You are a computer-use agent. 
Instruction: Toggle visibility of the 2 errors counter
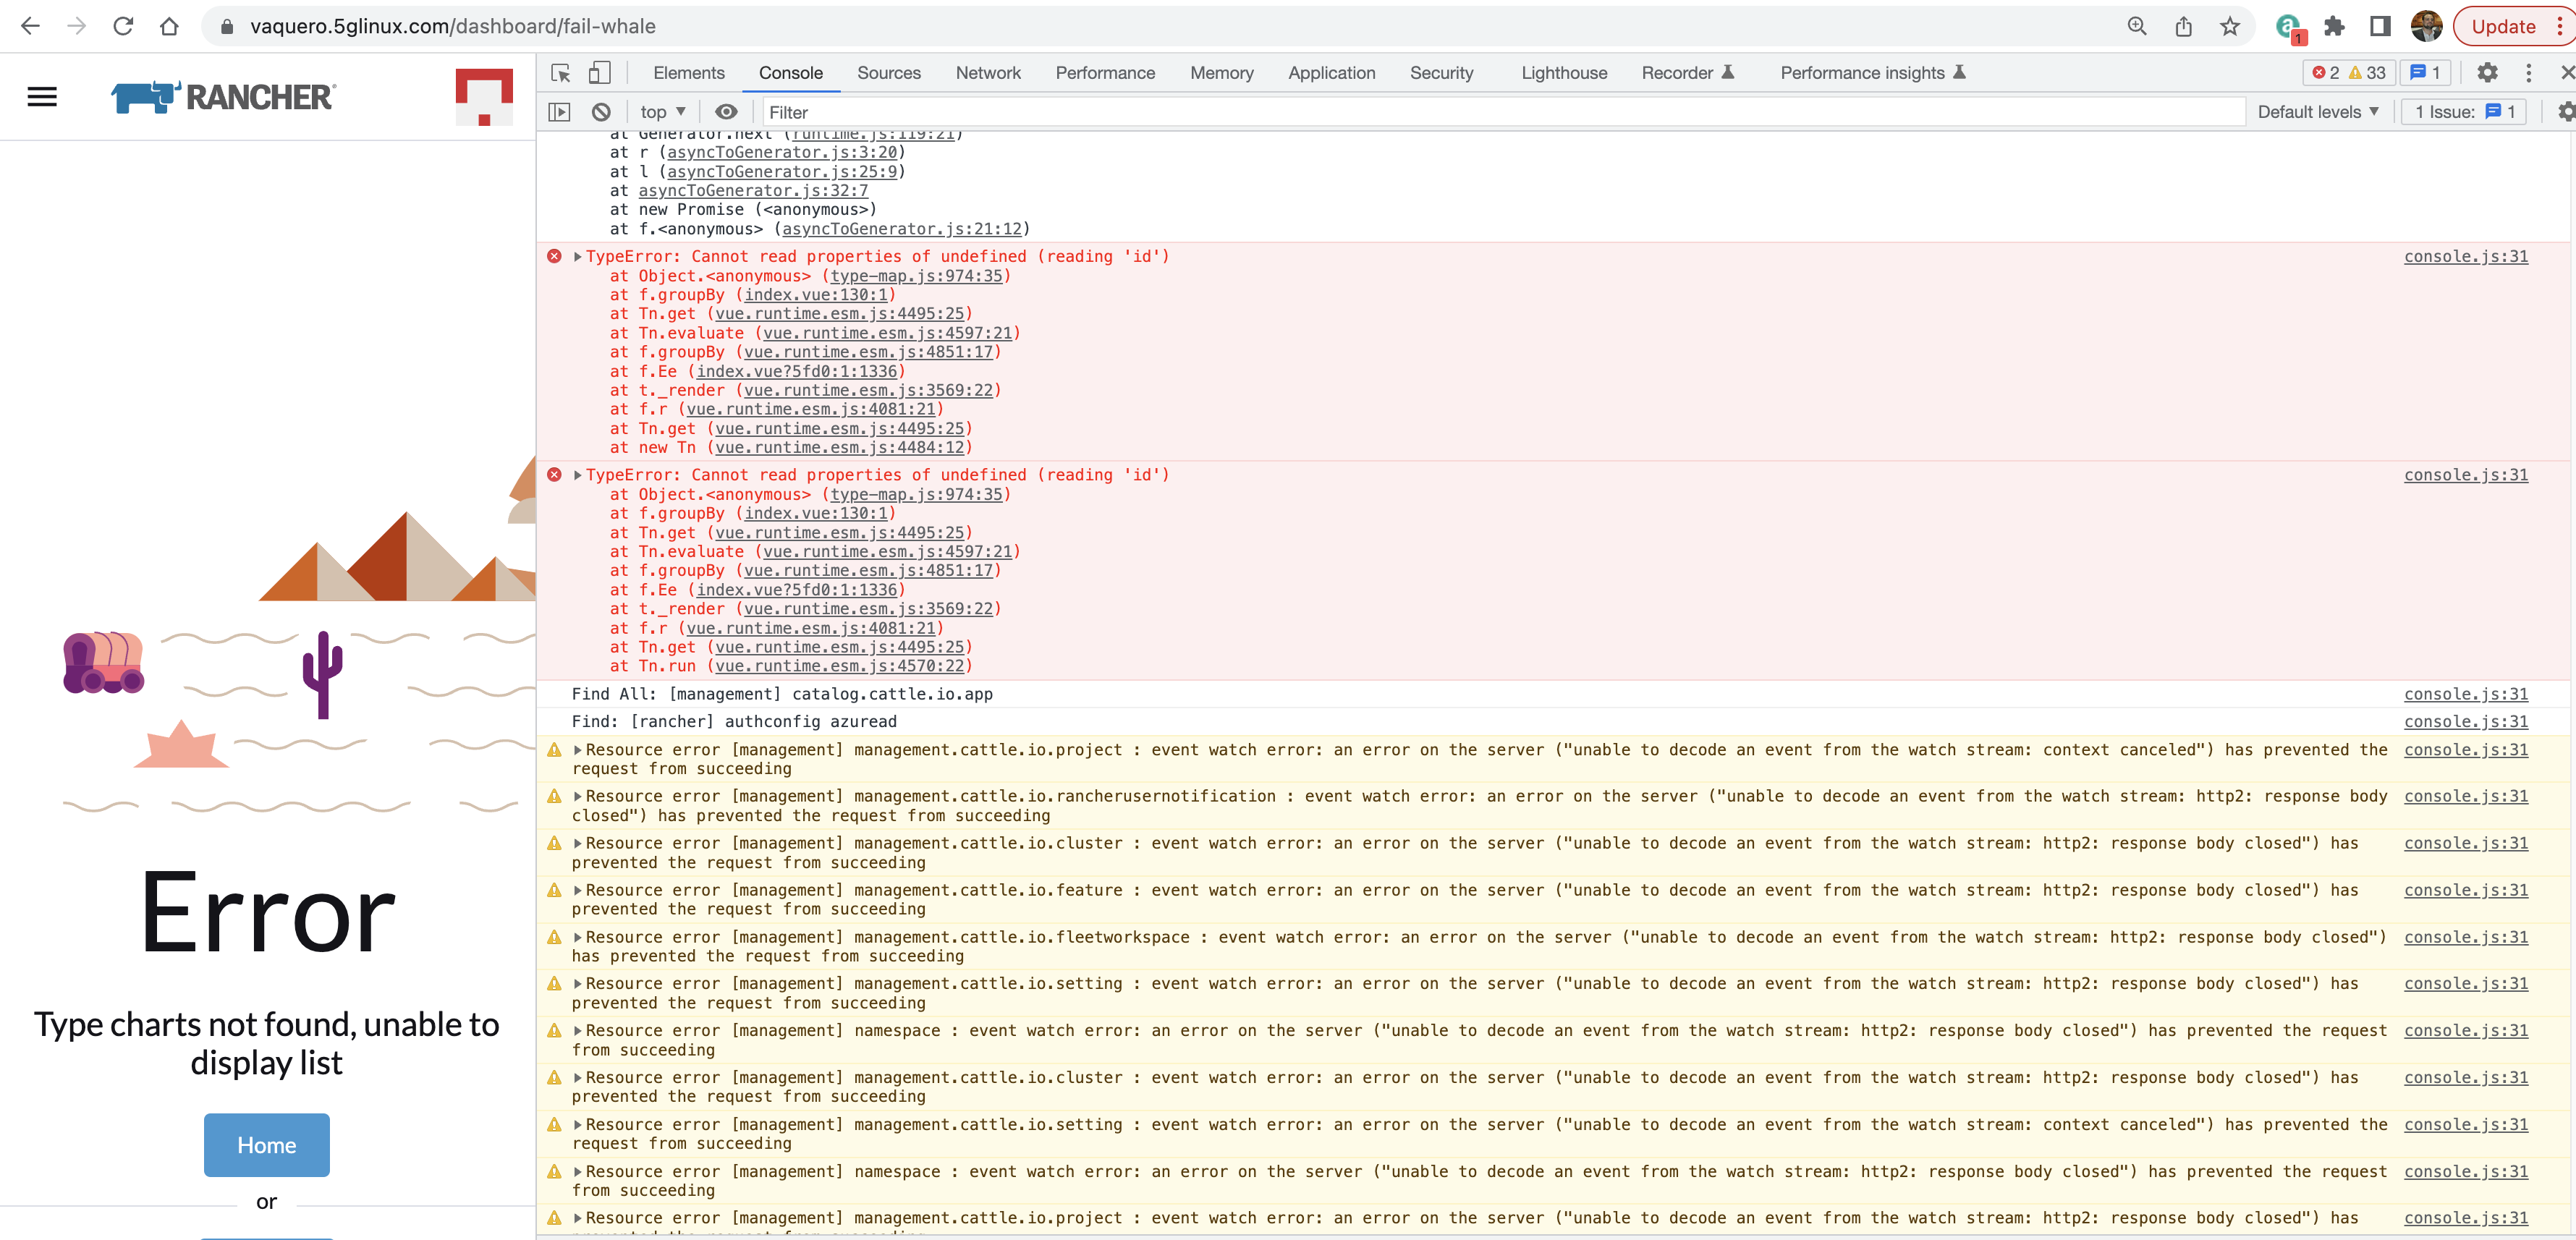point(2328,72)
